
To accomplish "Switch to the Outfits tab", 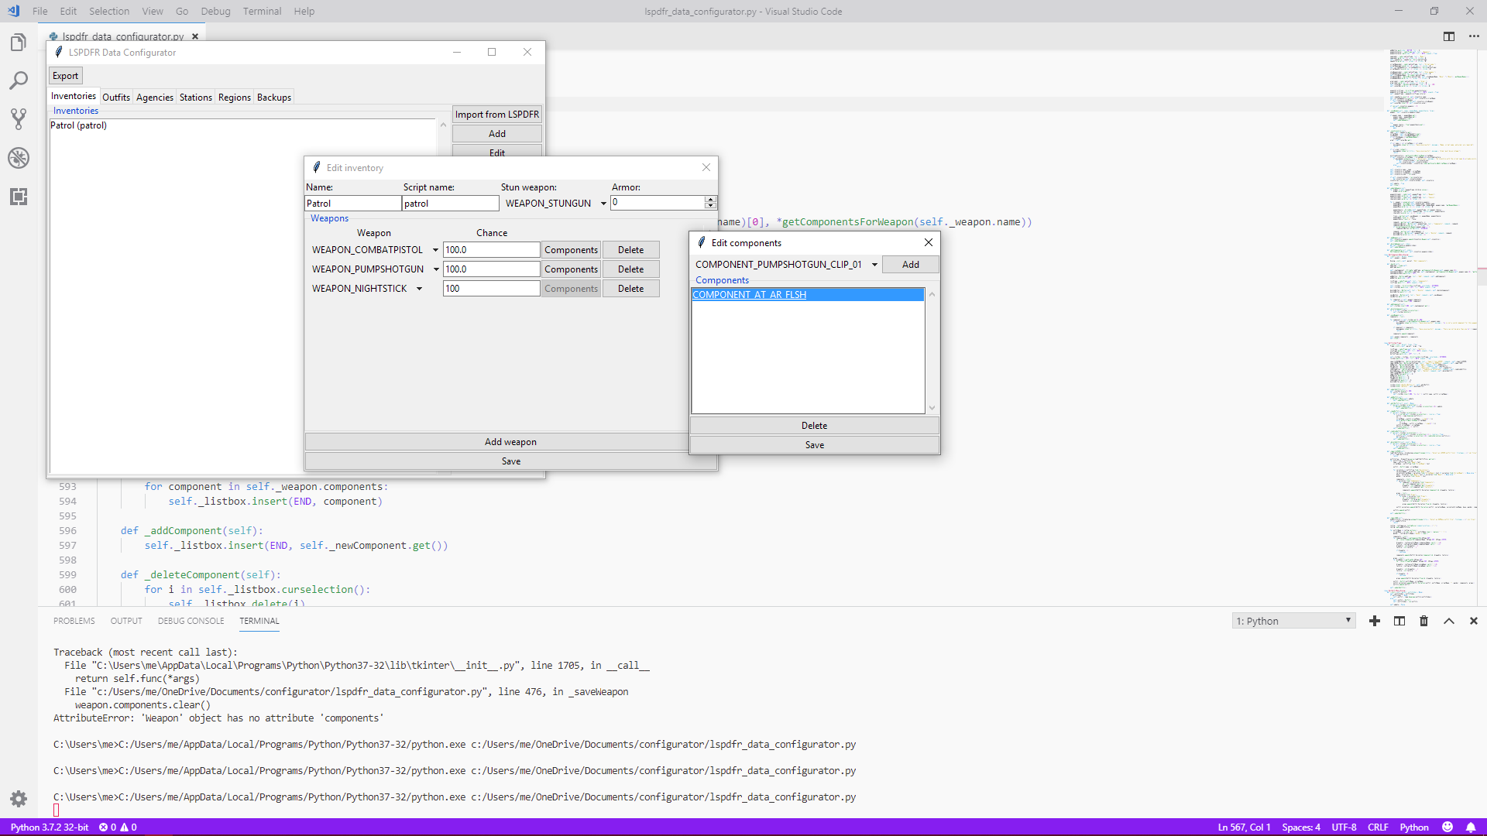I will (x=116, y=98).
